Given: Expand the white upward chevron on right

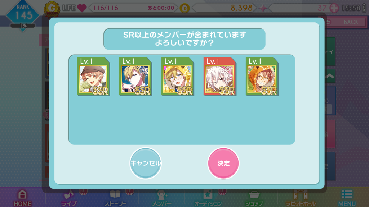Looking at the screenshot, I should click(330, 76).
